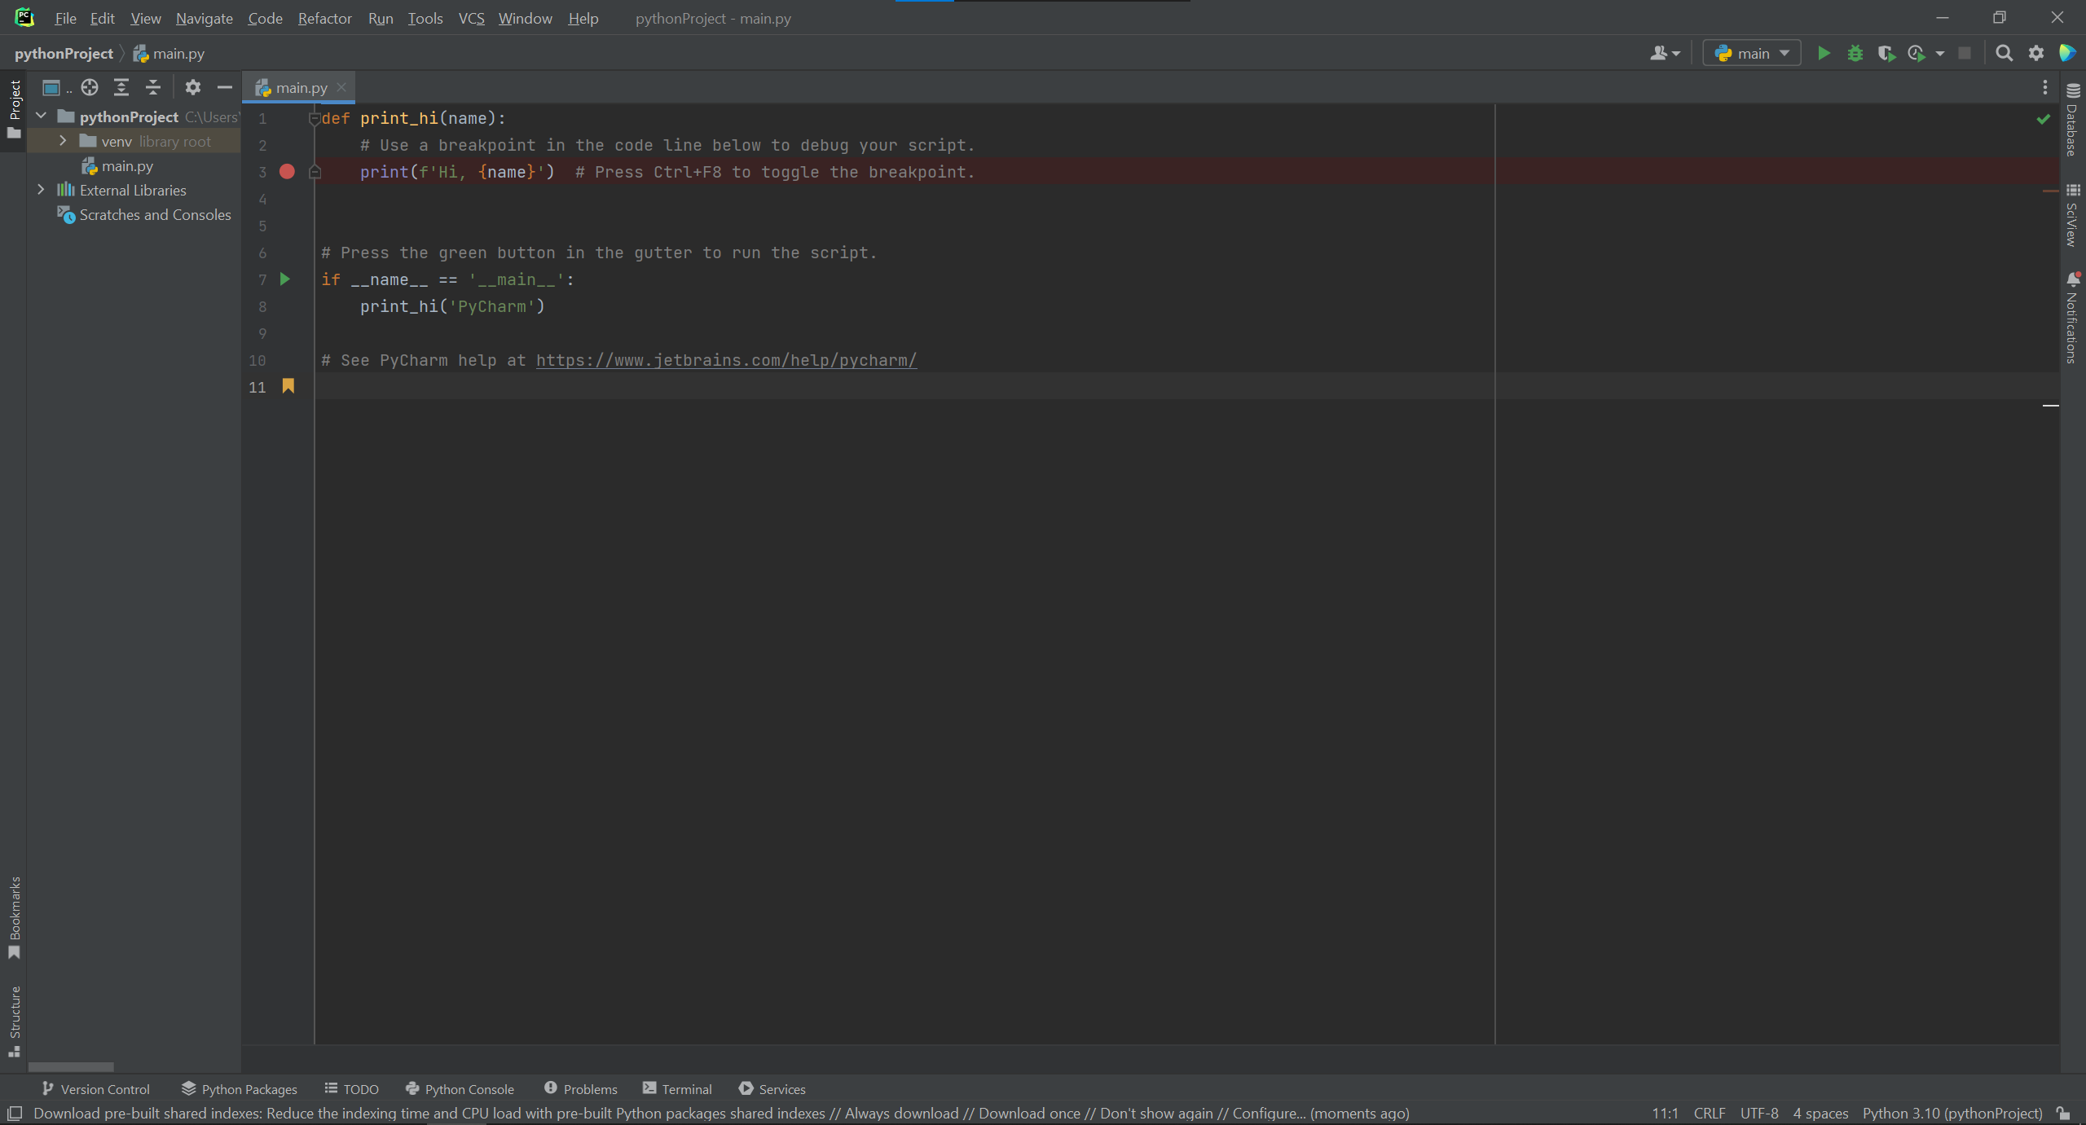Screen dimensions: 2086x1125
Task: Open the main run configuration dropdown
Action: 1752,54
